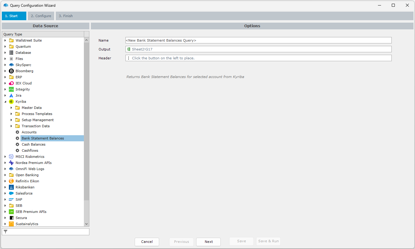The width and height of the screenshot is (415, 249).
Task: Select the Jira row
Action: [18, 95]
